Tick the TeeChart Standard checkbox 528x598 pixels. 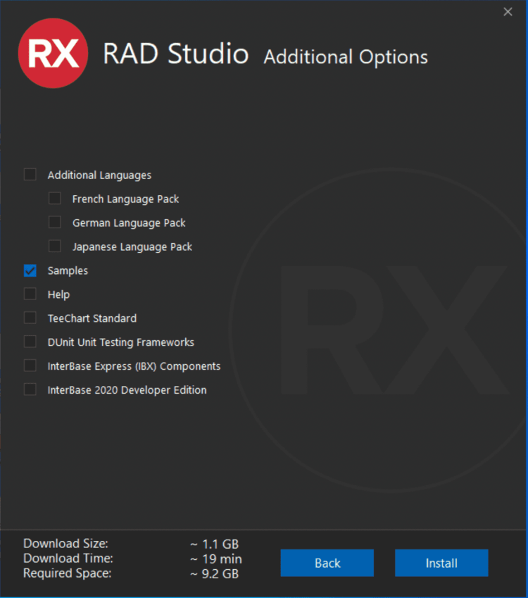pos(30,318)
